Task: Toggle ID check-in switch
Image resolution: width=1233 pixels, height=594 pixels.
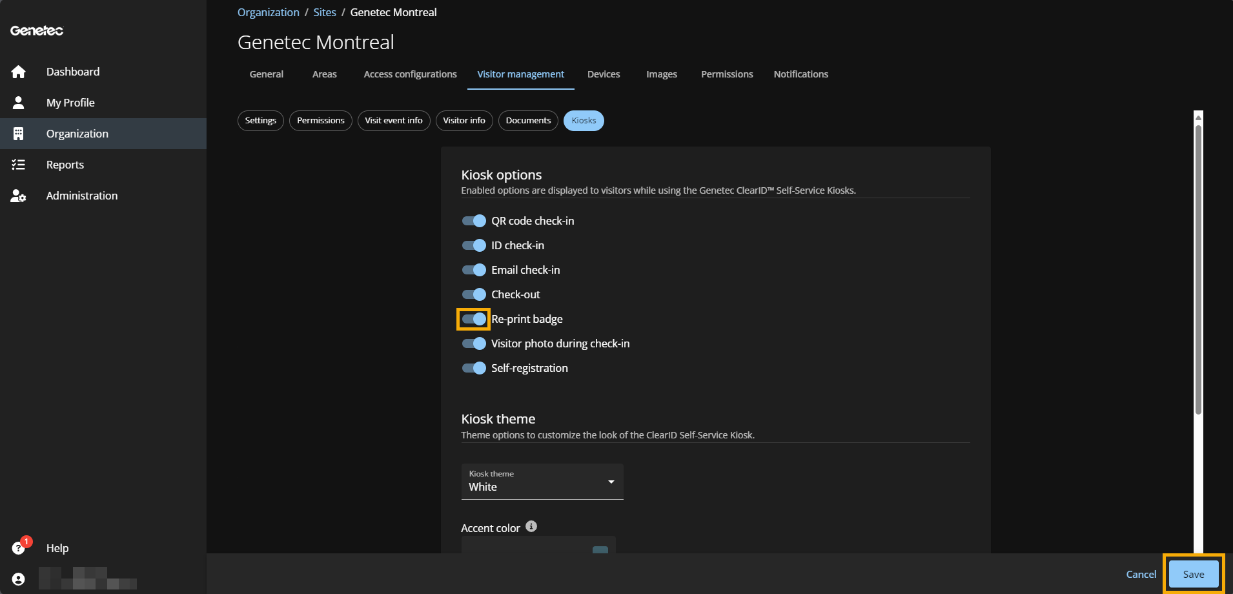Action: coord(474,245)
